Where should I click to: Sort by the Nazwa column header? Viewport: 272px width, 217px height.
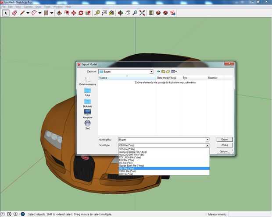(x=127, y=78)
